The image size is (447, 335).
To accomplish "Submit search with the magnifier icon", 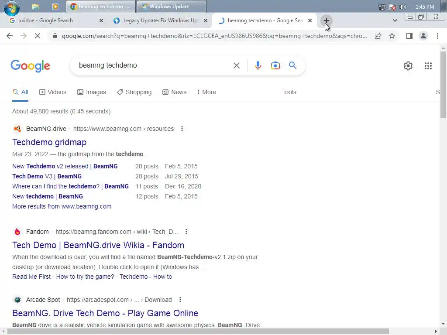I will 292,65.
